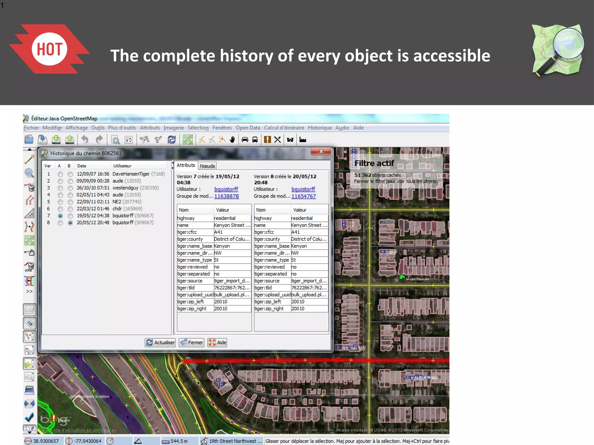This screenshot has width=594, height=445.
Task: Click the Fermer button
Action: point(191,342)
